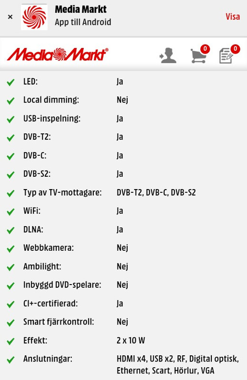The image size is (247, 380).
Task: Click the DVB-T2, DVB-C, DVB-S2 value
Action: click(x=156, y=193)
